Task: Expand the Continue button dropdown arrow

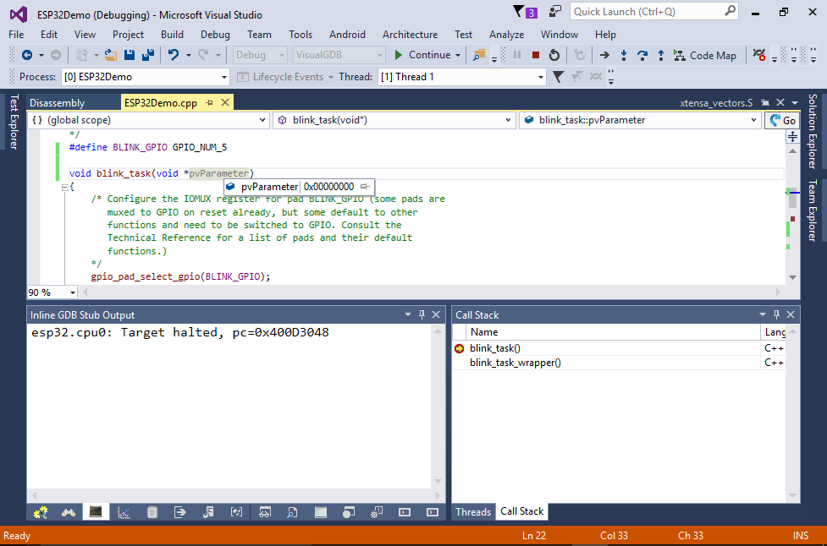Action: tap(458, 55)
